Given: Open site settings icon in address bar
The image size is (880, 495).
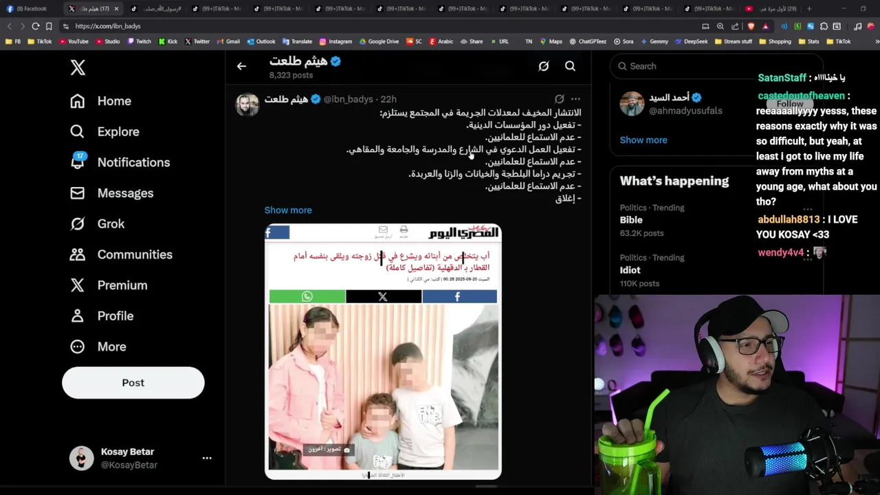Looking at the screenshot, I should (65, 26).
